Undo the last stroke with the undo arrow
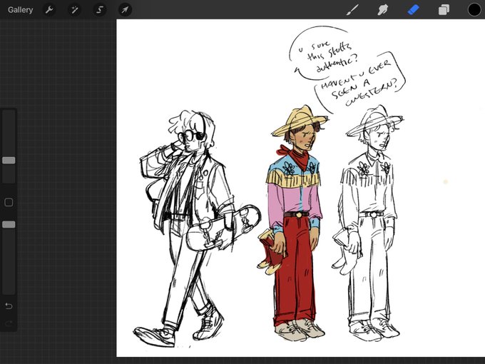The image size is (485, 364). point(9,306)
